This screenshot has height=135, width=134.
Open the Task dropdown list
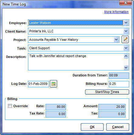point(126,48)
